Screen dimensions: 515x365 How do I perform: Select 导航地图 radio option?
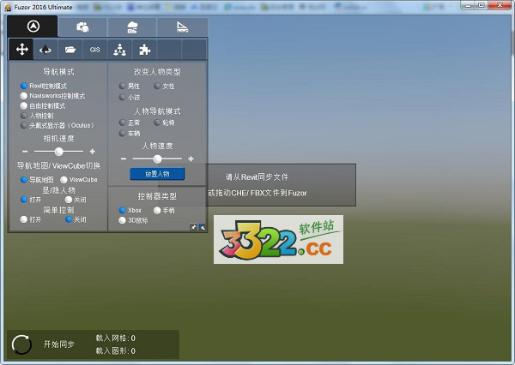pos(37,180)
